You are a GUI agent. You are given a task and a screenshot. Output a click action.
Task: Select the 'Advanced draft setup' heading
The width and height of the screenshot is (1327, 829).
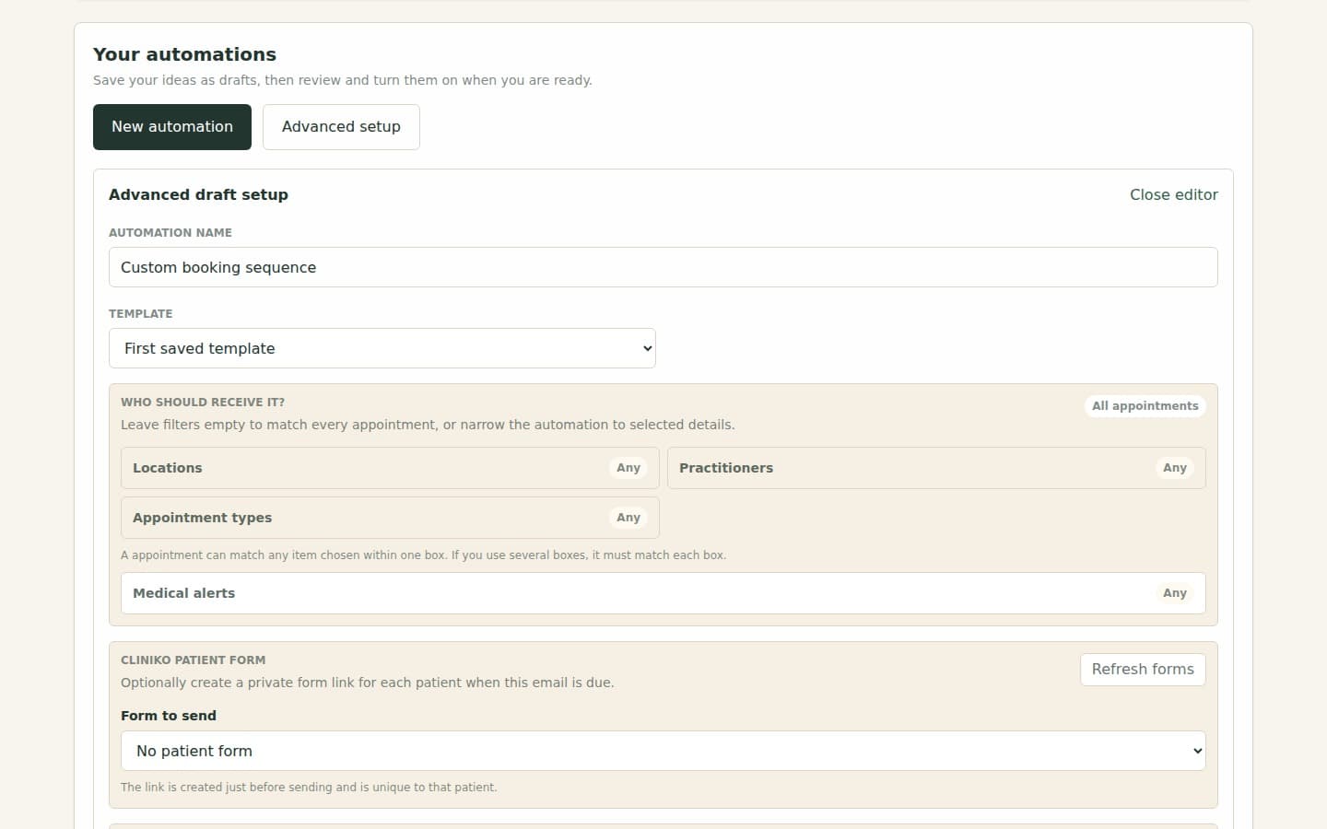pyautogui.click(x=198, y=194)
